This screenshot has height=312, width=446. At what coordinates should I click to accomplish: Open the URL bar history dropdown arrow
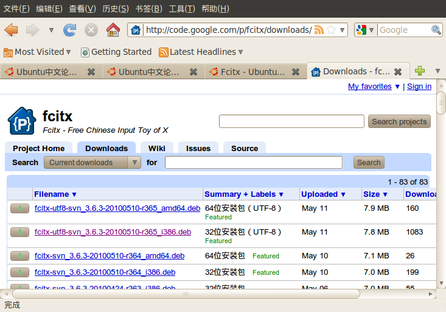coord(342,30)
